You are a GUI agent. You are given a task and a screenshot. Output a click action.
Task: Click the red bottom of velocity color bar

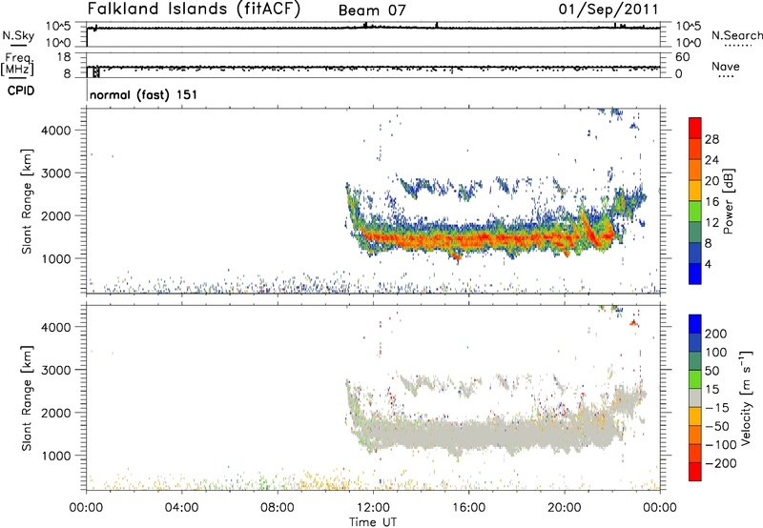[x=695, y=472]
